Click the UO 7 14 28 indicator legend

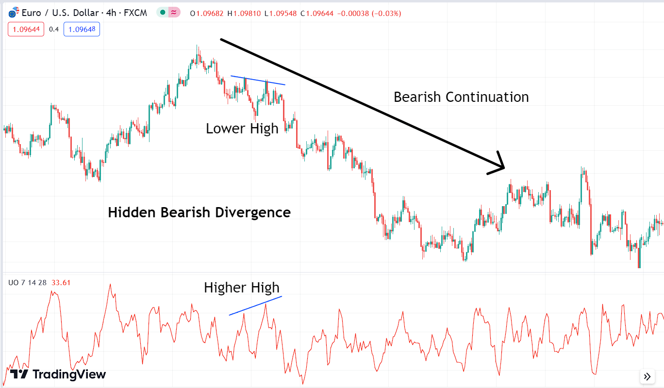coord(27,283)
